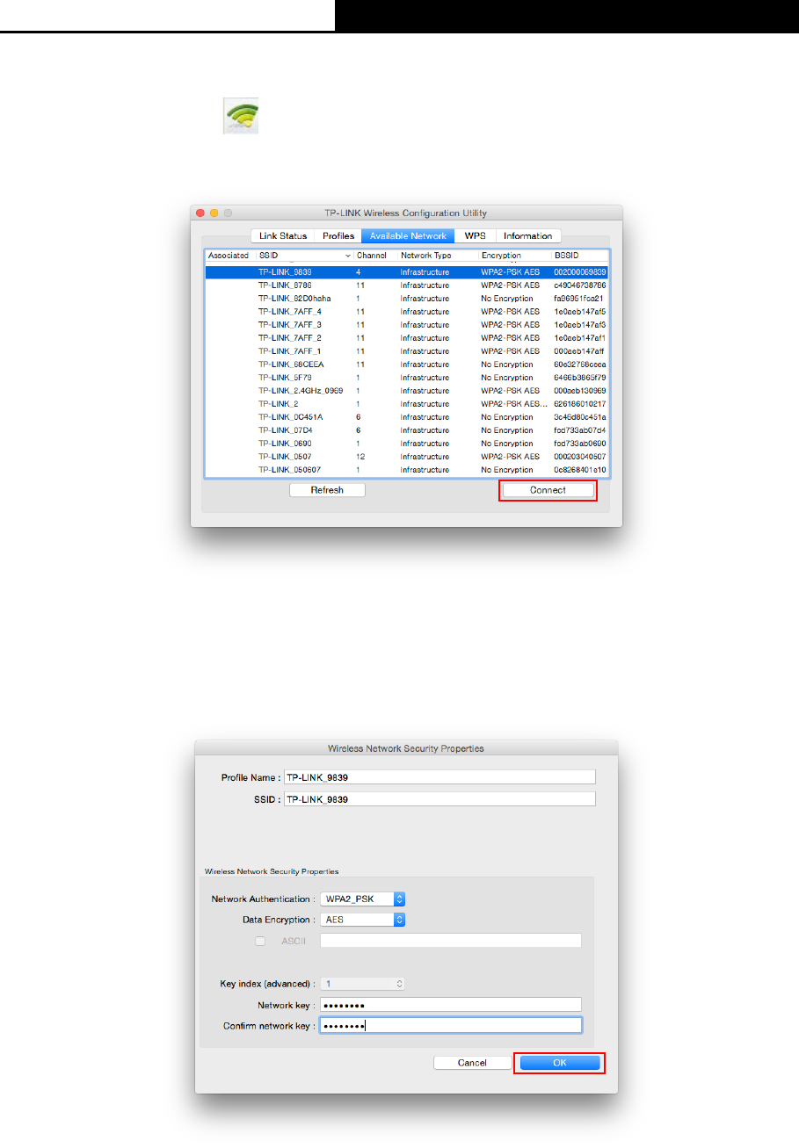Viewport: 799px width, 1148px height.
Task: Open the WPS tab
Action: [476, 235]
